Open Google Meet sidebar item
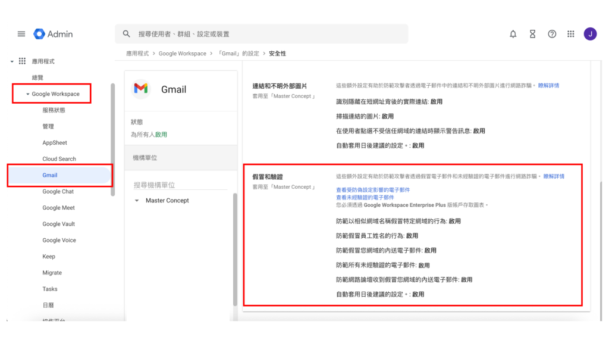Viewport: 609px width, 343px height. point(59,208)
